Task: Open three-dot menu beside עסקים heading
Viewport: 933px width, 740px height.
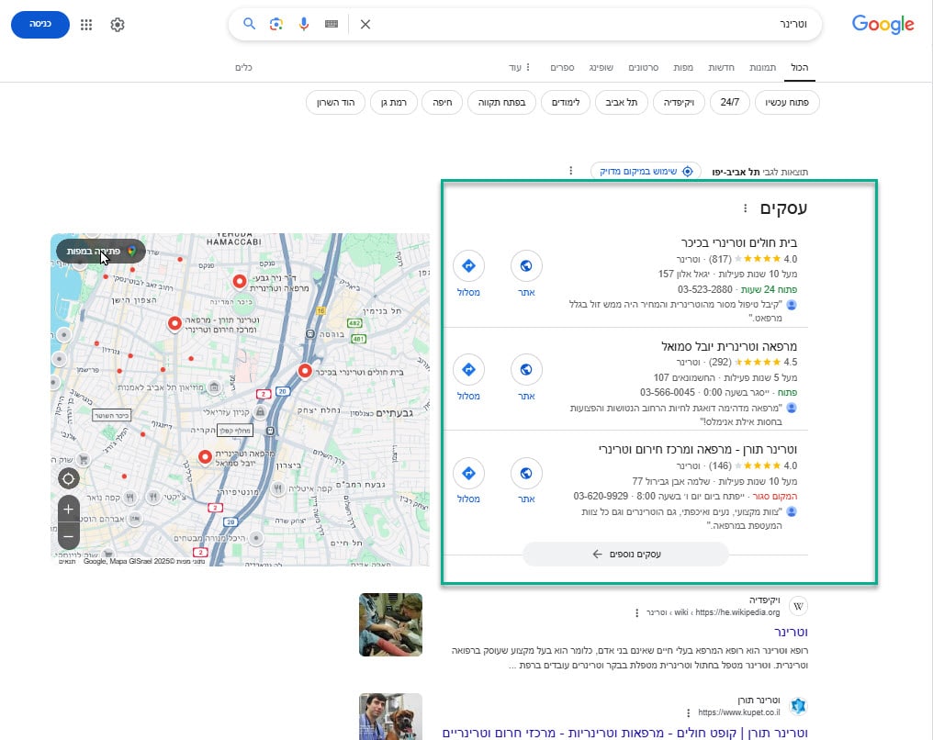Action: (745, 208)
